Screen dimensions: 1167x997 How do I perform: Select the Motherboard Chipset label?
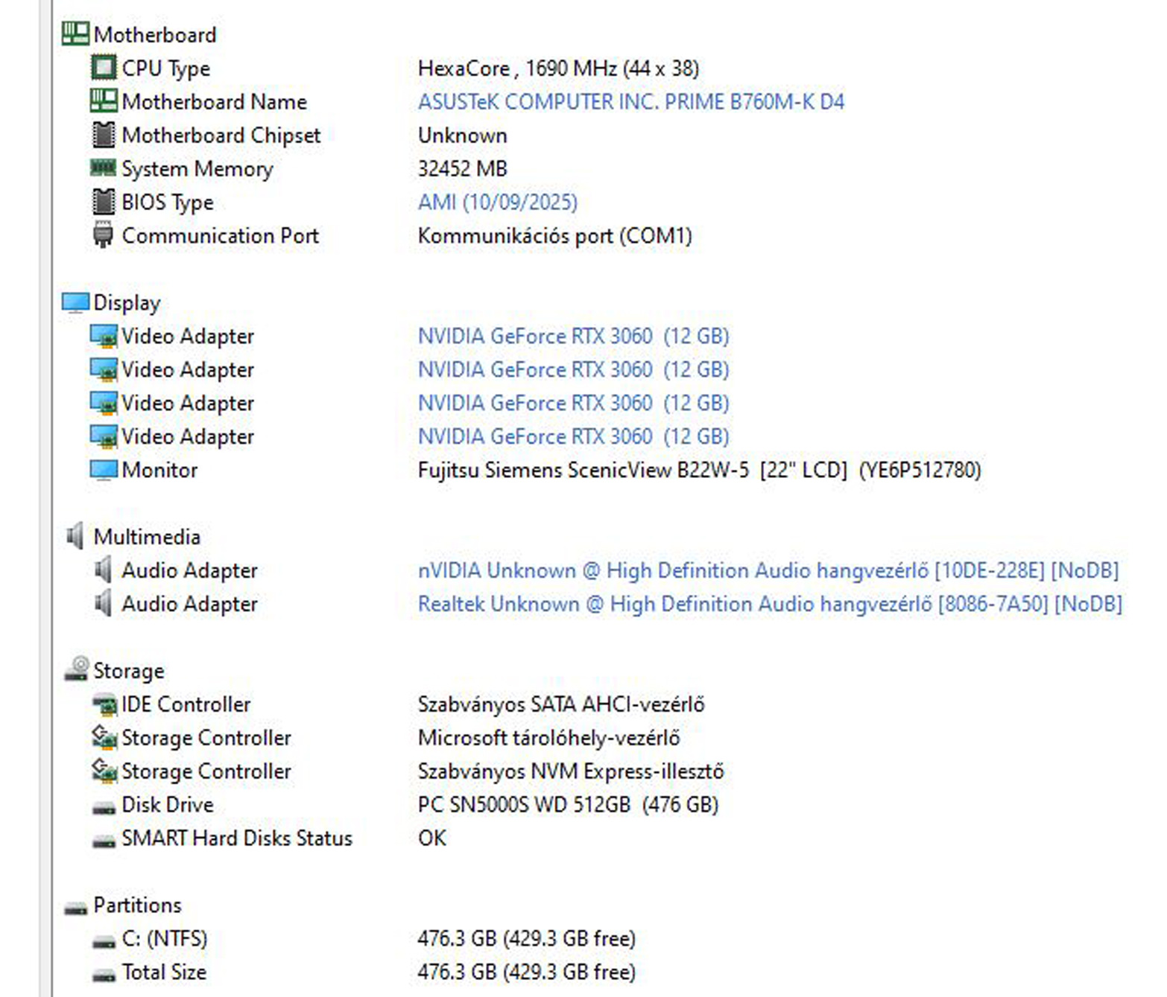pyautogui.click(x=221, y=136)
